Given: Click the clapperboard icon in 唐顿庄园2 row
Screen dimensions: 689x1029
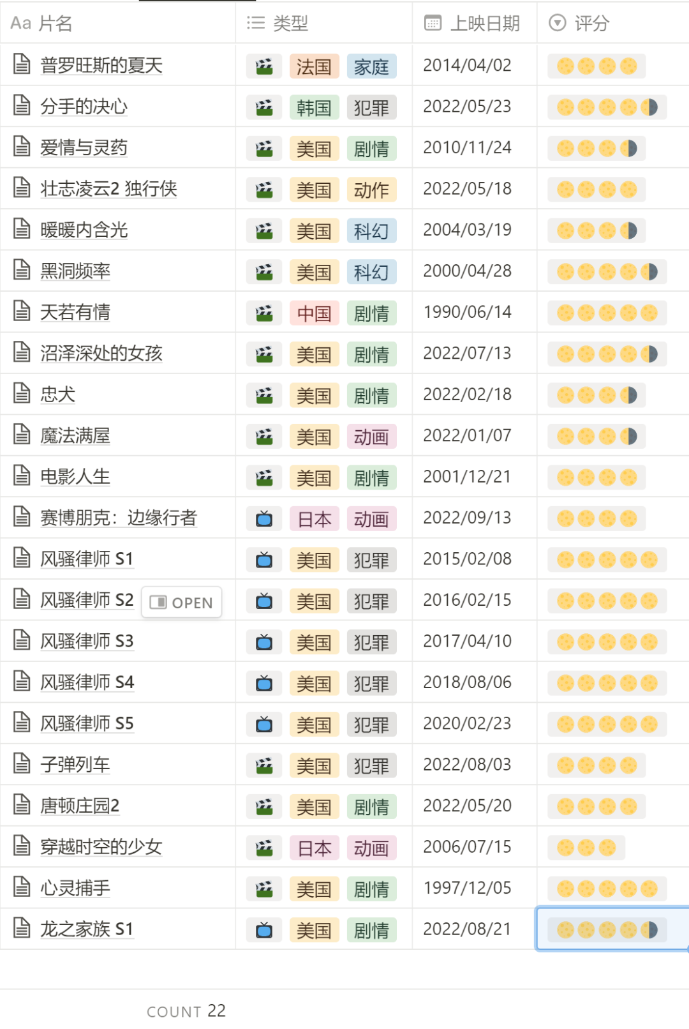Looking at the screenshot, I should [264, 807].
